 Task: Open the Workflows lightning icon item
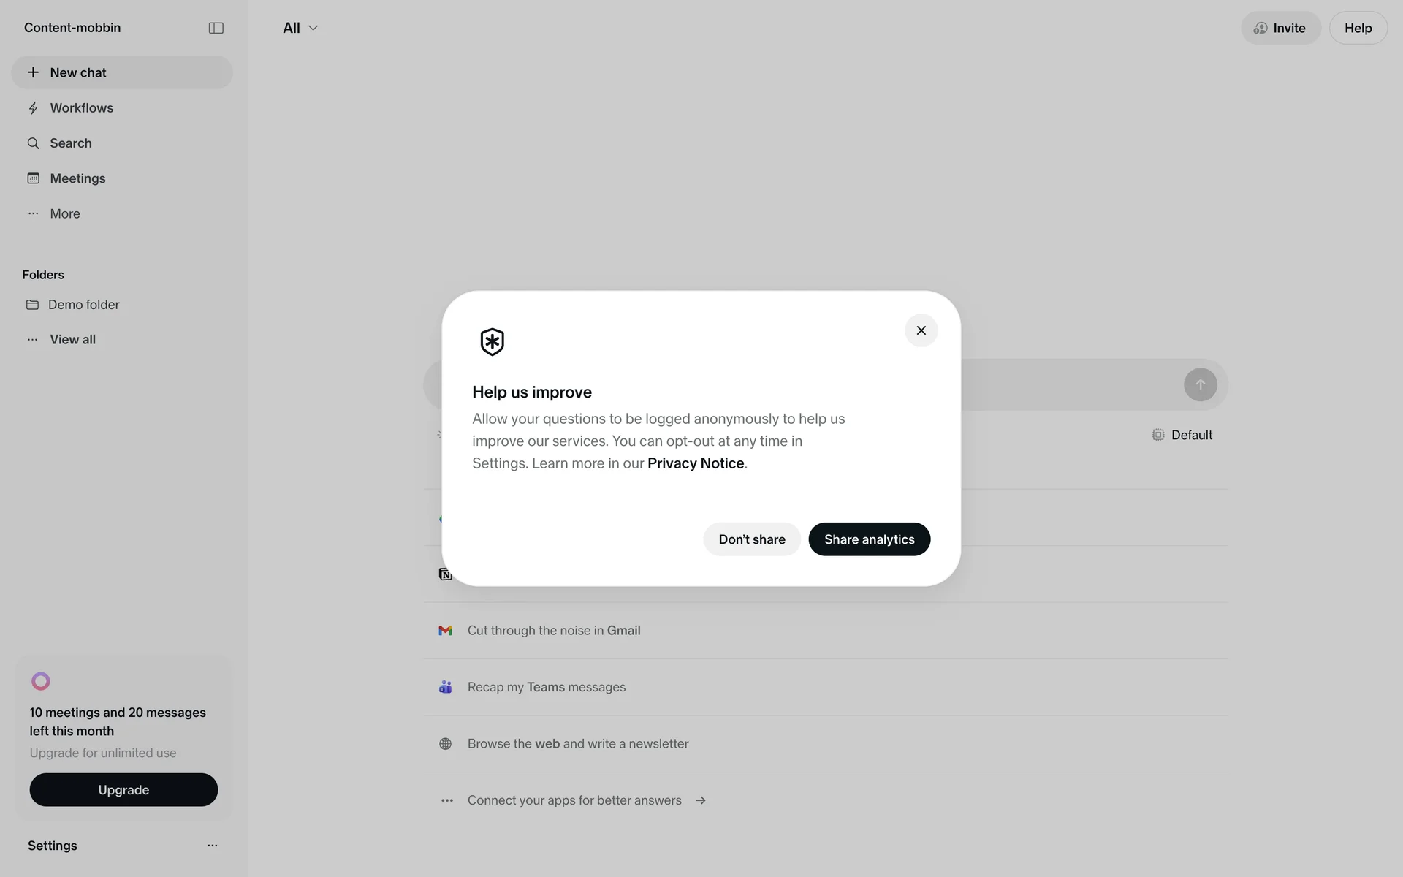coord(34,108)
